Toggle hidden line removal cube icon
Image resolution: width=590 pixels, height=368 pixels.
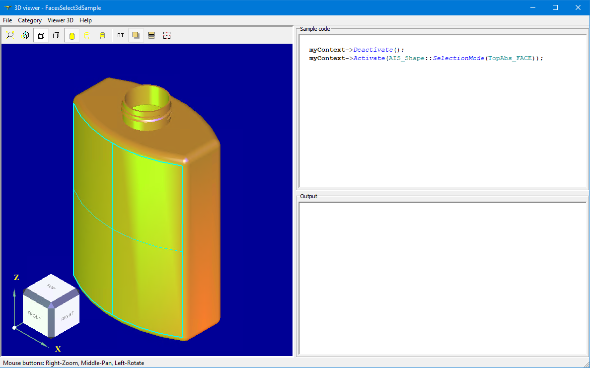41,35
